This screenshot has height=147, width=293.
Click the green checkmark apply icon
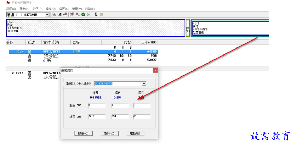83,14
